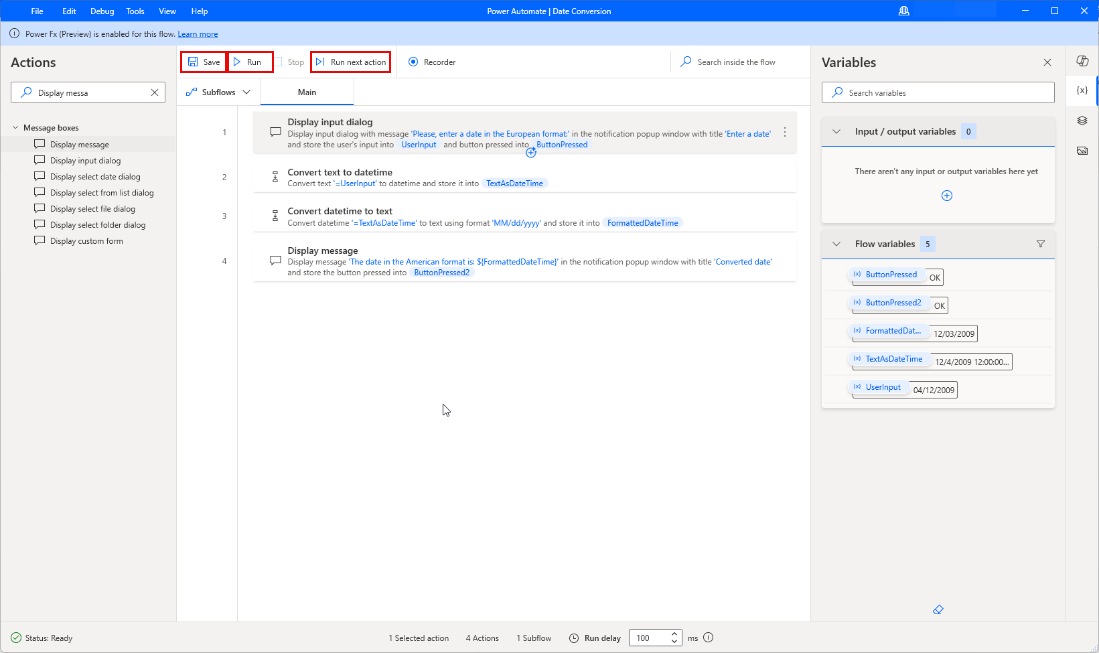Open the Debug menu
1099x653 pixels.
pyautogui.click(x=102, y=11)
